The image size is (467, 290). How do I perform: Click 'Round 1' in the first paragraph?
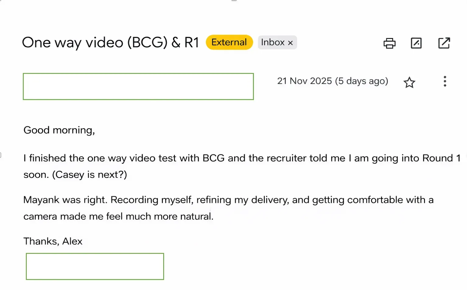tap(441, 158)
